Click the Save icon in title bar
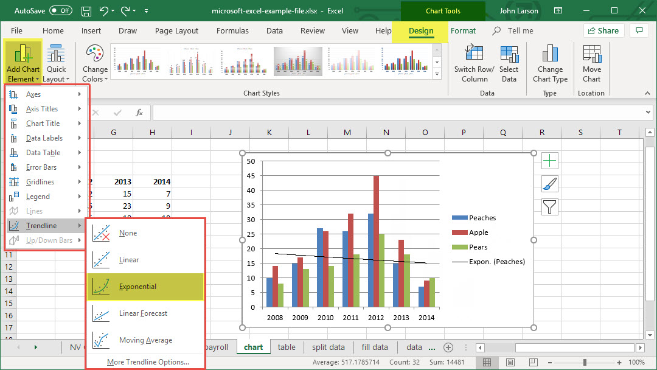 tap(86, 11)
